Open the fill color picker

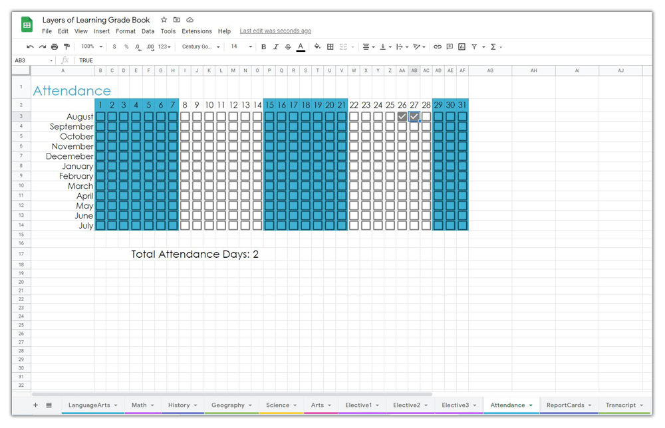tap(317, 47)
